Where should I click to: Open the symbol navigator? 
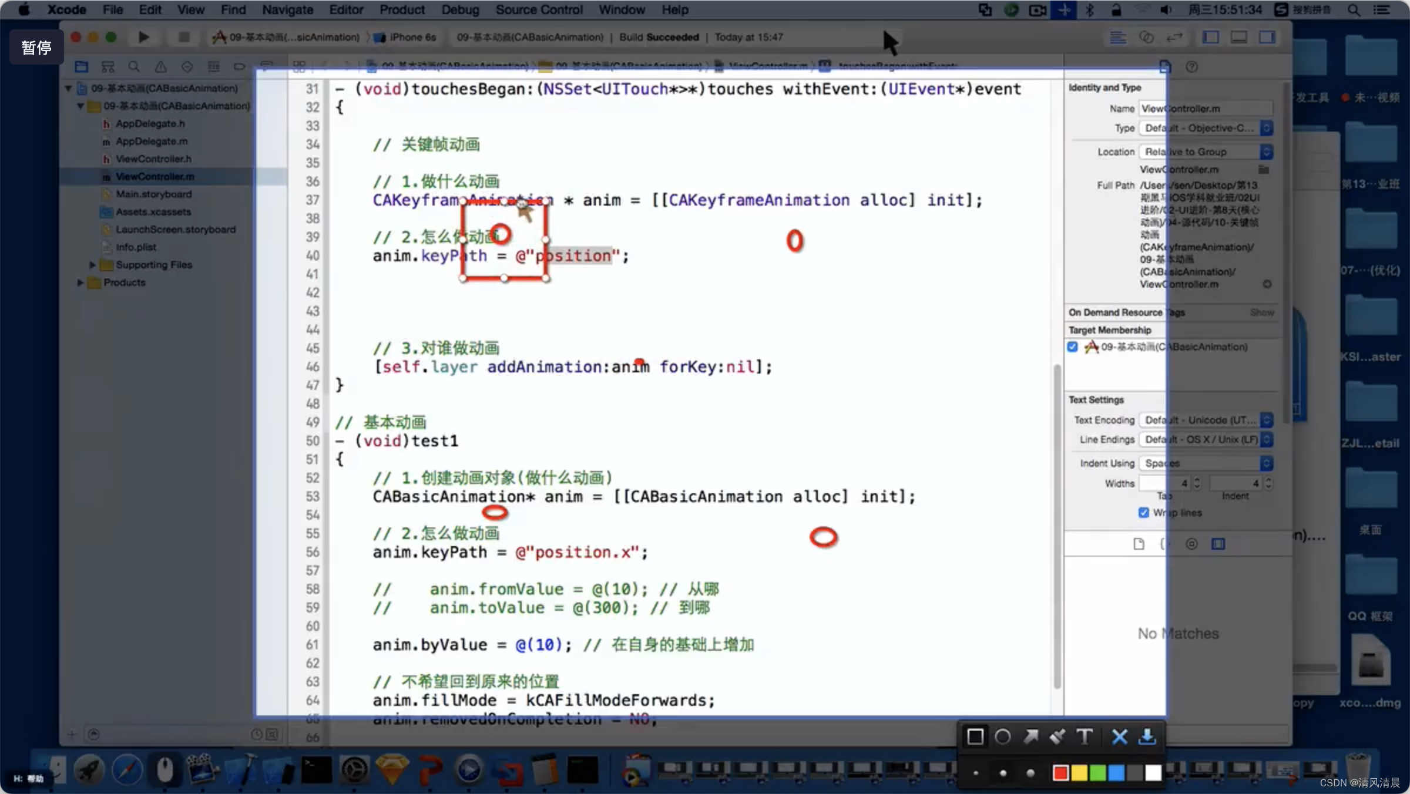point(108,66)
